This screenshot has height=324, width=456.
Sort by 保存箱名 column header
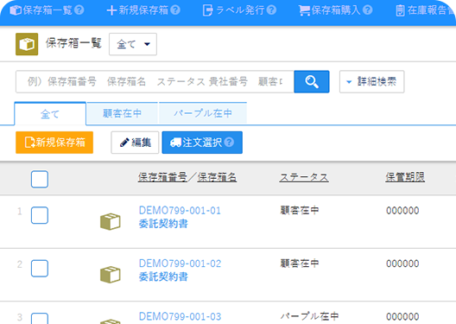pos(217,177)
